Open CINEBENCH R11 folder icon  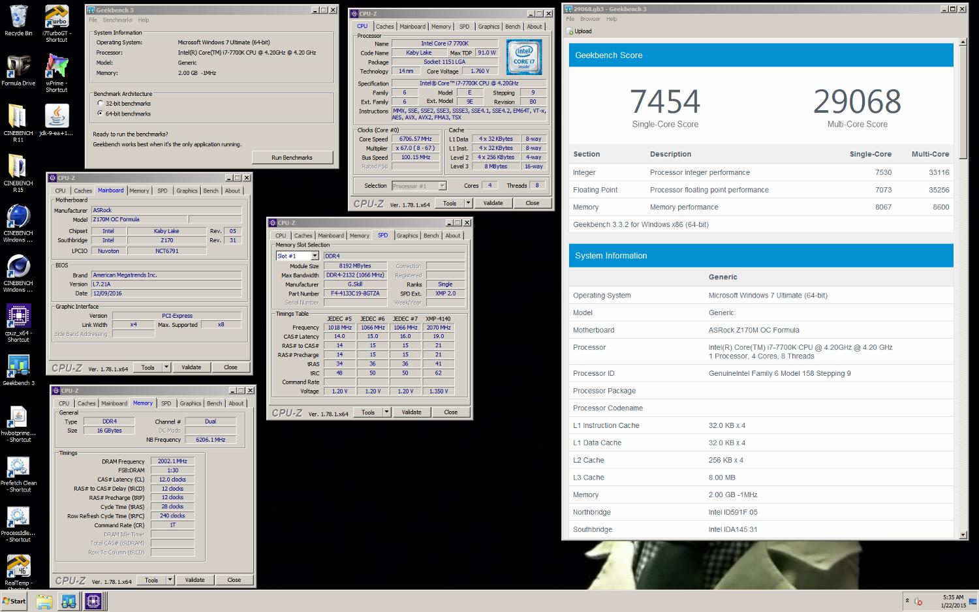(18, 123)
